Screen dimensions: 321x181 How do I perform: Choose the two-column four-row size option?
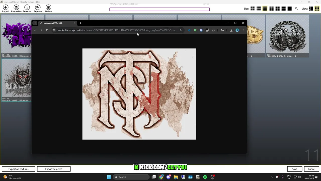pyautogui.click(x=271, y=9)
